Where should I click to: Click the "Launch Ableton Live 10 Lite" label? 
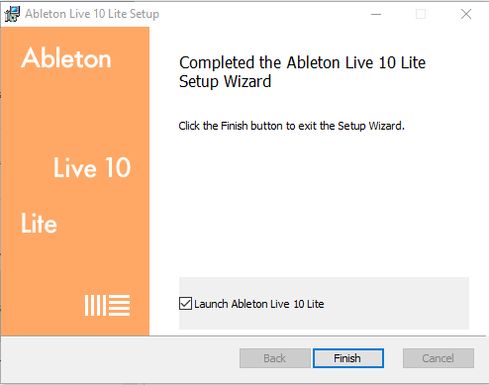pos(259,304)
